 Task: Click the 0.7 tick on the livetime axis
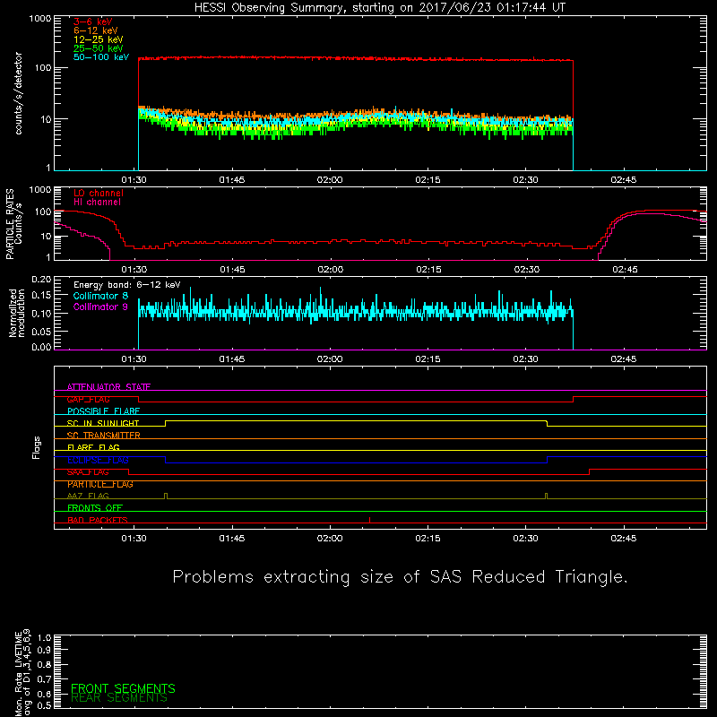point(44,679)
